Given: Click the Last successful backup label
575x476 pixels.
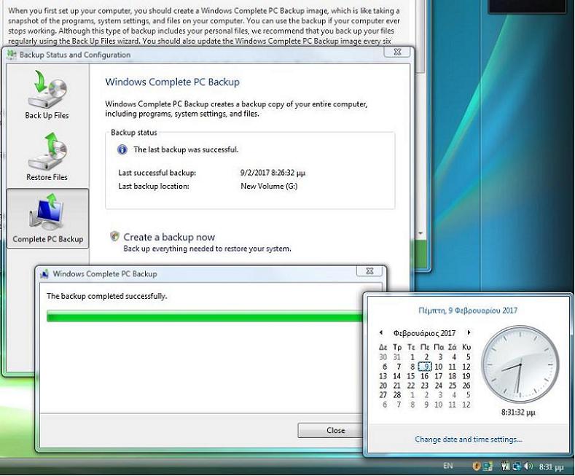Looking at the screenshot, I should pyautogui.click(x=157, y=173).
